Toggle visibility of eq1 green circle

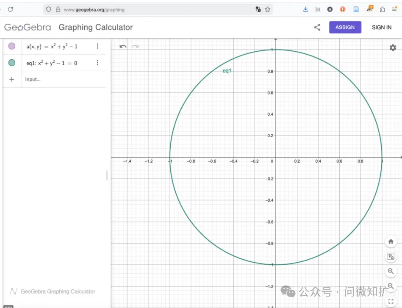click(12, 63)
